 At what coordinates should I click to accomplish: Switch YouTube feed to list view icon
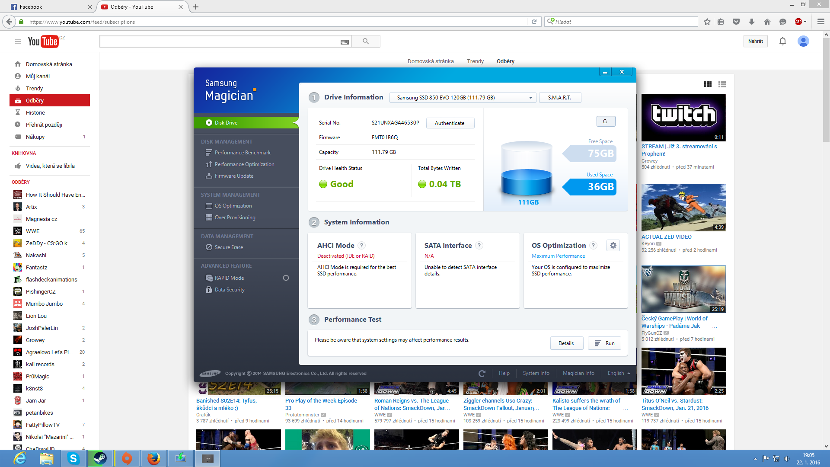(722, 84)
